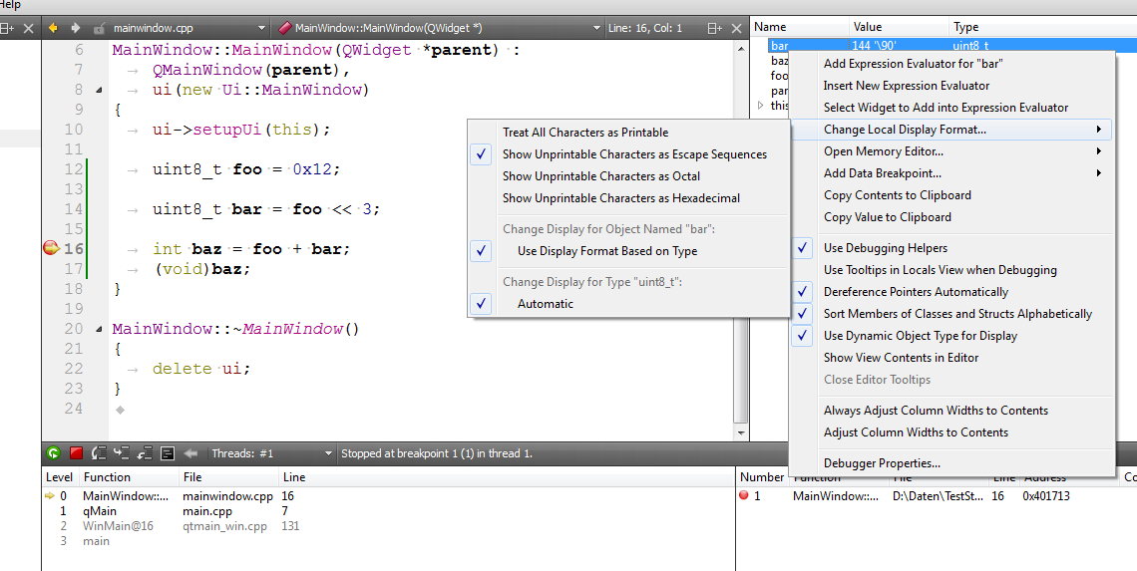Click the Step Out icon
This screenshot has height=571, width=1137.
point(145,453)
